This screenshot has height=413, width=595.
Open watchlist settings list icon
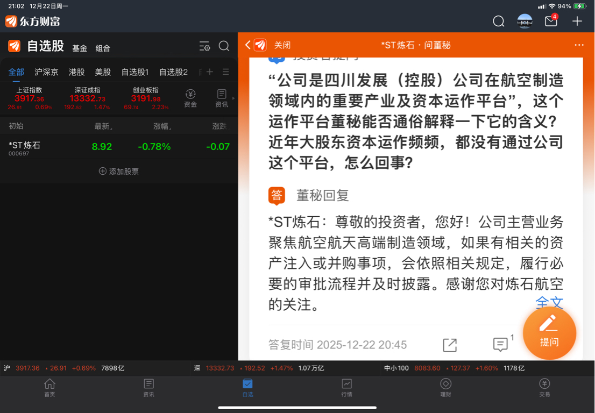coord(204,46)
